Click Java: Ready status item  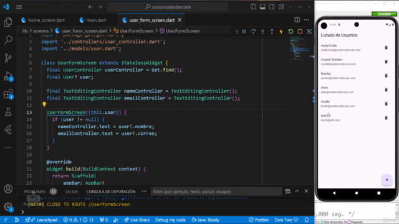pyautogui.click(x=205, y=220)
